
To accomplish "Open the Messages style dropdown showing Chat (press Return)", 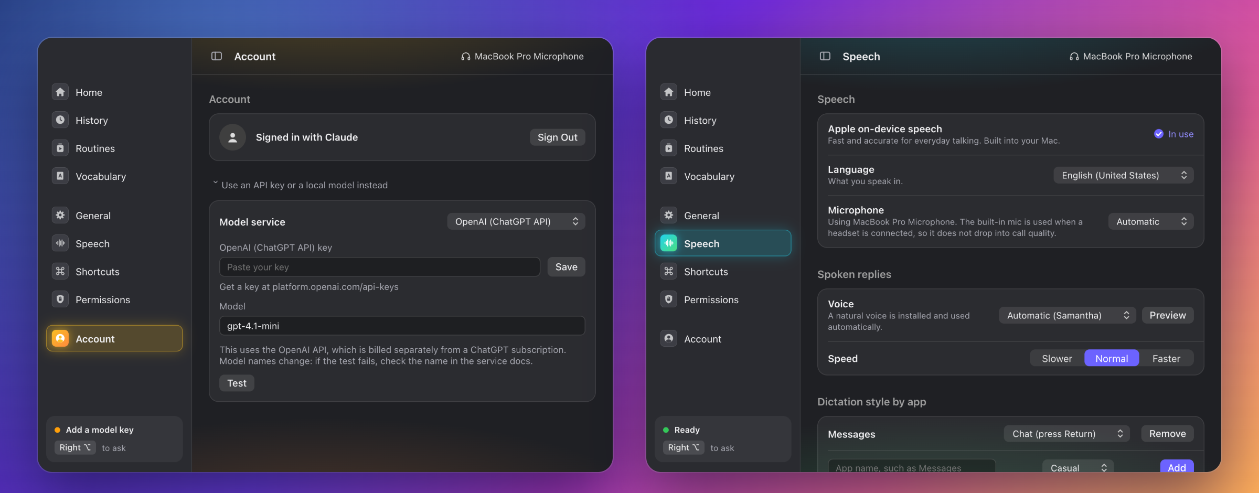I will [1066, 434].
